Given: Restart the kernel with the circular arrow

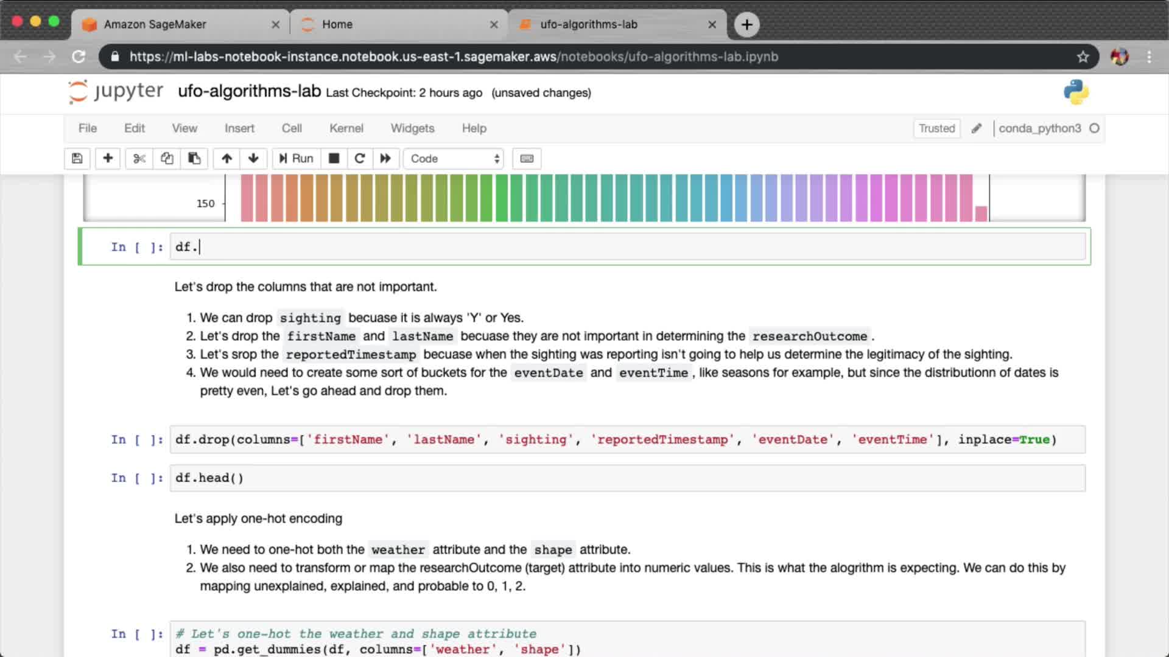Looking at the screenshot, I should pyautogui.click(x=360, y=159).
